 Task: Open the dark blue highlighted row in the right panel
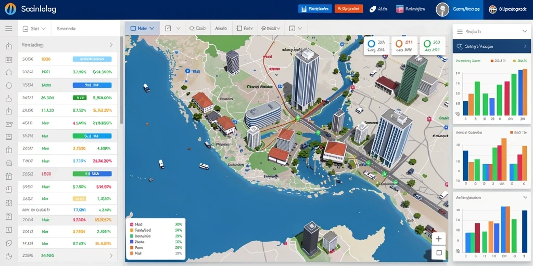(x=491, y=46)
